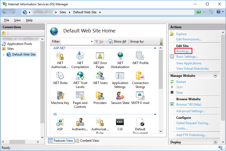Screen dimensions: 226x151
Task: Open dropdown arrow after Default Web Site breadcrumb
Action: (100, 12)
